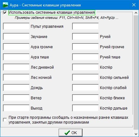Focus the 'Пульт управления' hotkey field
Image resolution: width=139 pixels, height=137 pixels.
click(16, 26)
